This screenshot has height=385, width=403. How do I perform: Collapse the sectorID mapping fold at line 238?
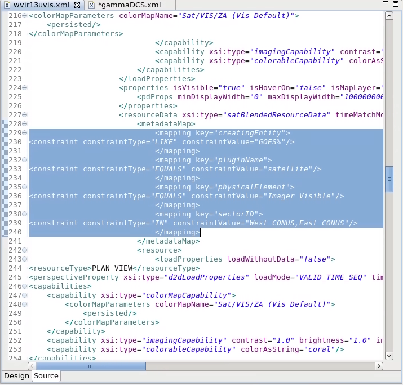(24, 214)
